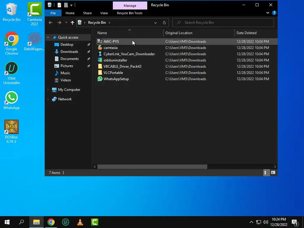Open the WhatsApp desktop shortcut
This screenshot has height=228, width=304.
point(12,100)
